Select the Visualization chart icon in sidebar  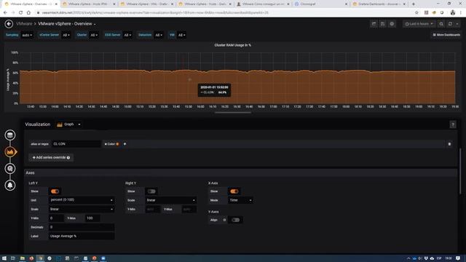(x=9, y=152)
